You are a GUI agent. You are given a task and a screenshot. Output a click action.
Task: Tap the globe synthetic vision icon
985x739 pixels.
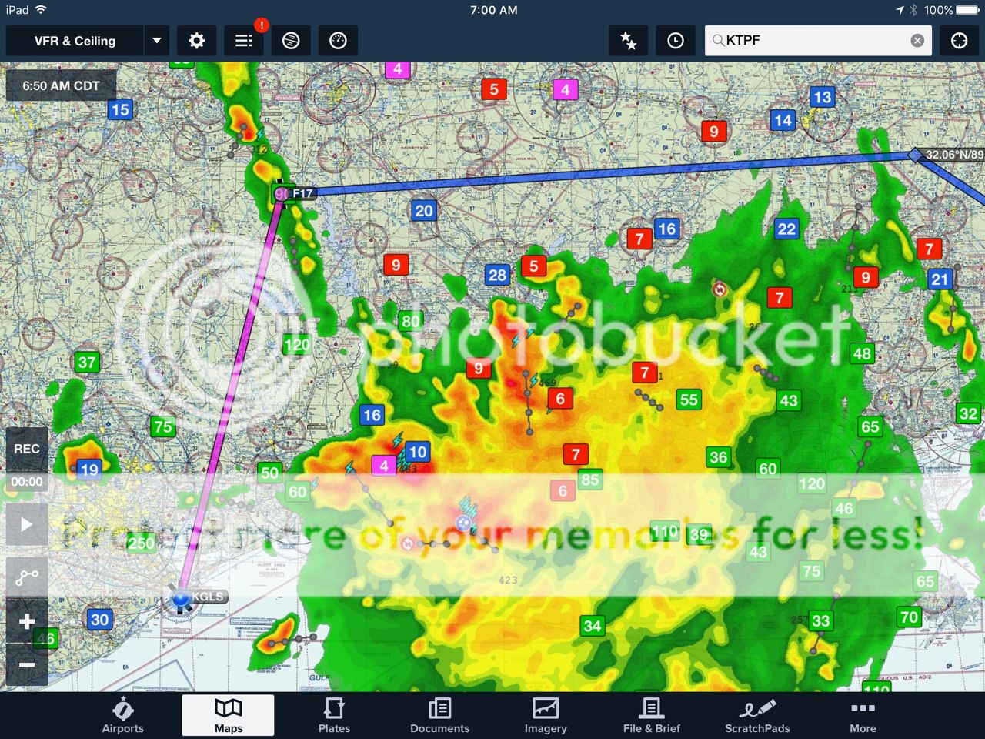[x=291, y=41]
